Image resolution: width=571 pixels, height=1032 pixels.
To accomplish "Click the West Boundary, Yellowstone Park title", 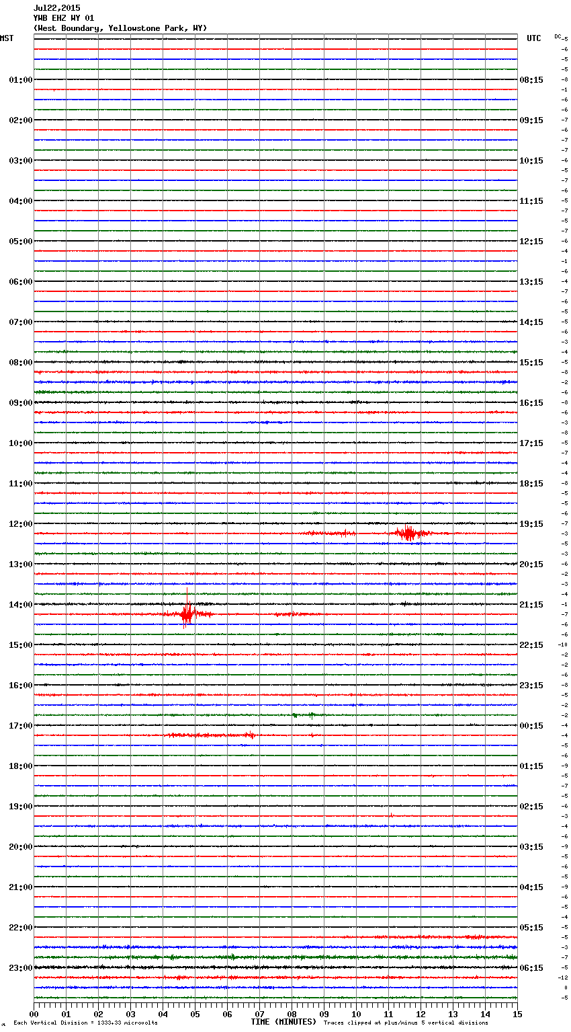I will click(x=120, y=28).
